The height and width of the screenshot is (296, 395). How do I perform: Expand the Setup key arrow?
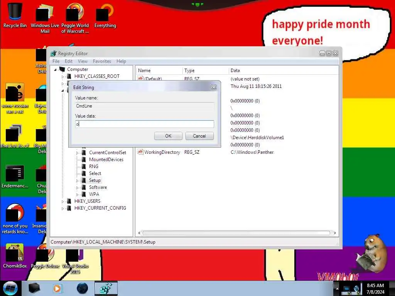point(77,180)
